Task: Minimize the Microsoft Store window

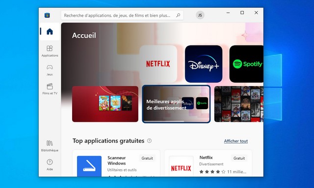Action: tap(228, 13)
